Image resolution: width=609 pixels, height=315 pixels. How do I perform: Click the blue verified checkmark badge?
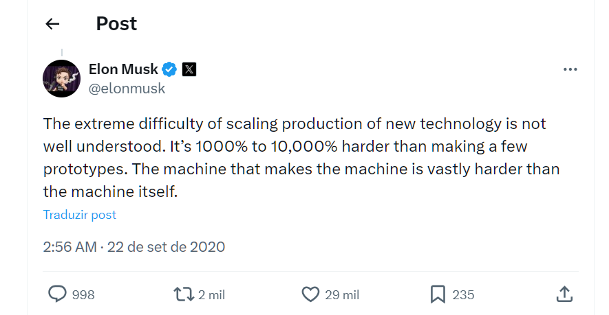(169, 69)
